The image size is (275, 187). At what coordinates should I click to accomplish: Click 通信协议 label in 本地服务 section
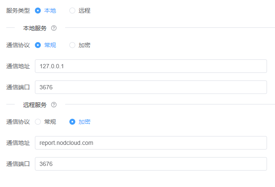pyautogui.click(x=18, y=45)
